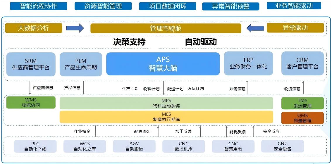
Task: Select the 异常智能预警 header tab
Action: (230, 6)
